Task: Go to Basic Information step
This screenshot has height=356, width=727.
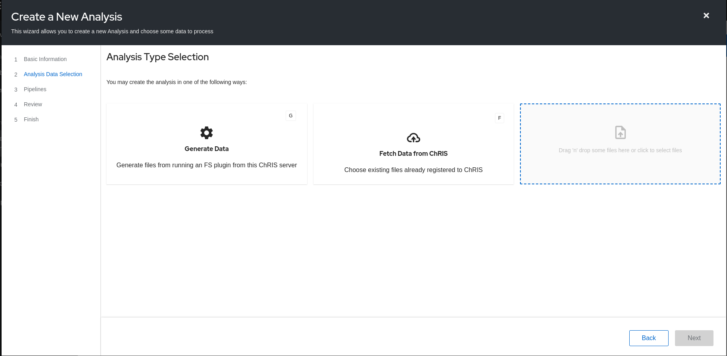Action: (x=45, y=59)
